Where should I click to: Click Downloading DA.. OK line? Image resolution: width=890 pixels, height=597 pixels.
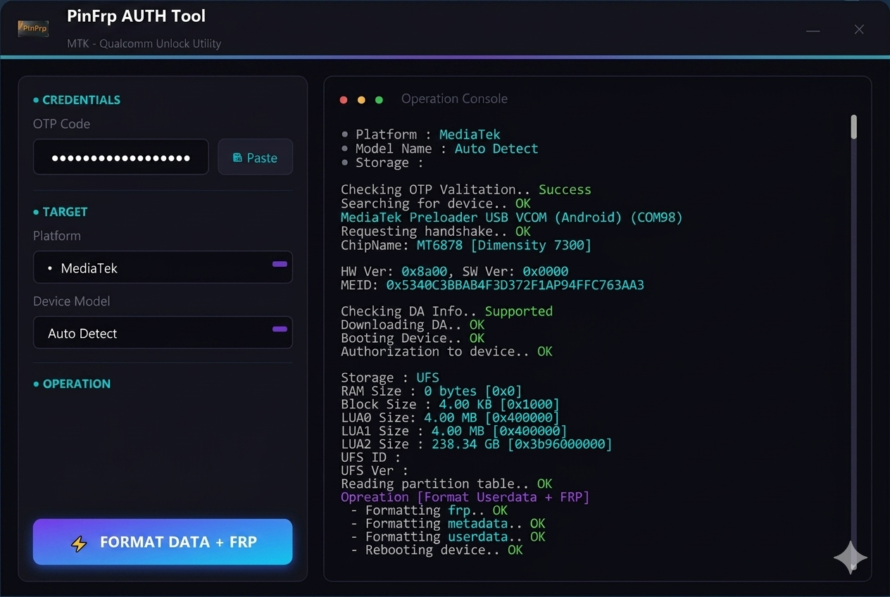coord(413,325)
